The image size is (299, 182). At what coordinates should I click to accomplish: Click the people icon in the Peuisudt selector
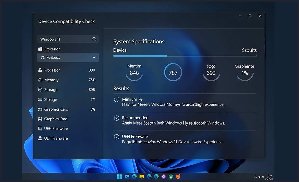click(x=43, y=57)
